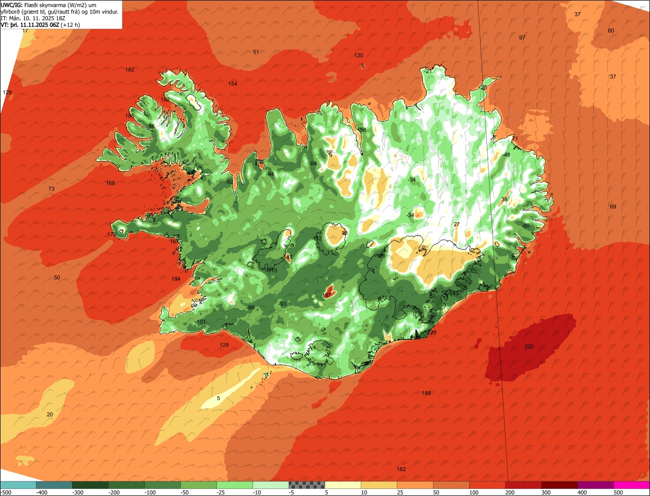
Task: Click the map value '143'
Action: tap(454, 293)
